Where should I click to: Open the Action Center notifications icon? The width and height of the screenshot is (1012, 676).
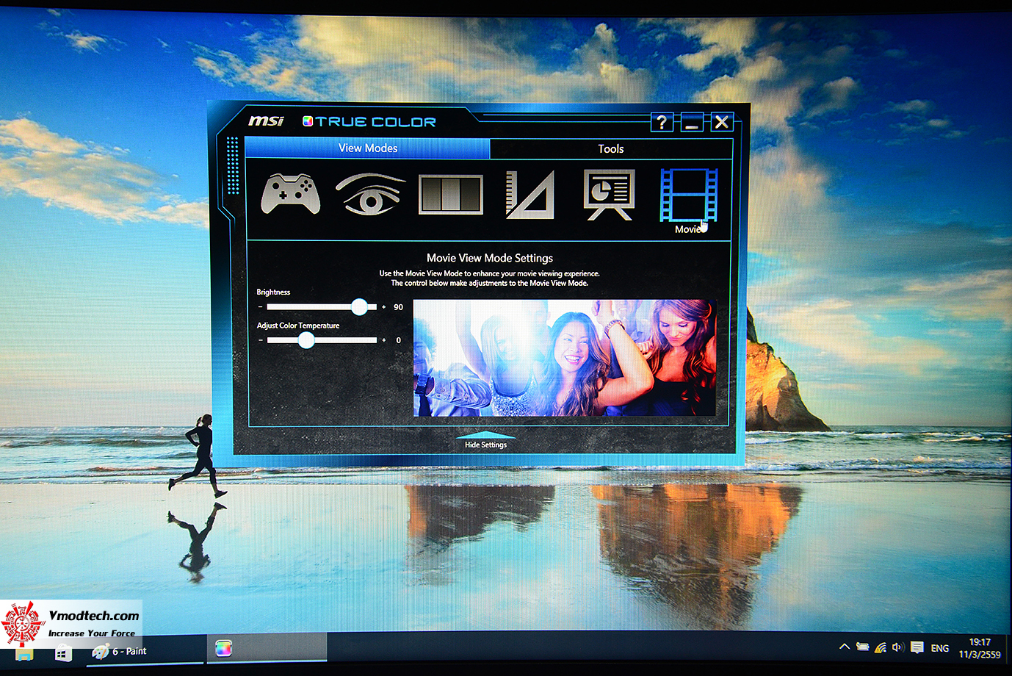click(917, 647)
